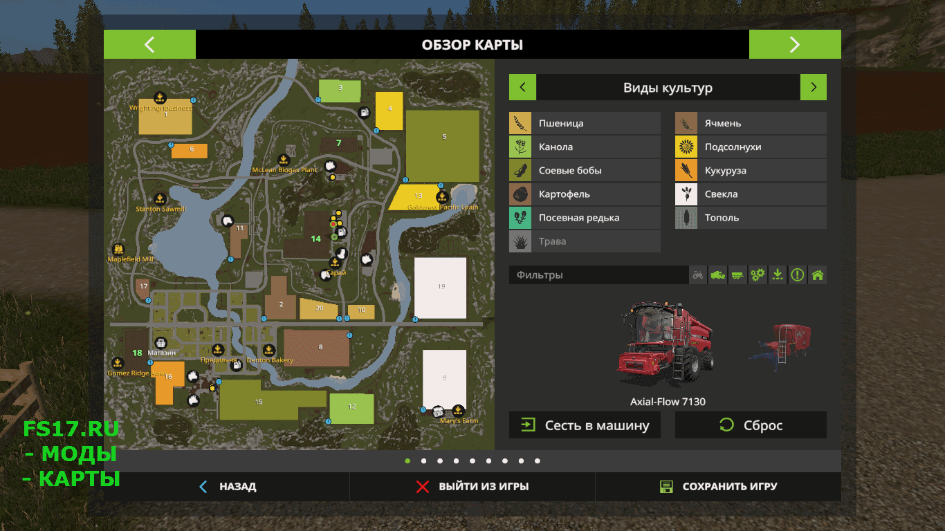Click ВЫЙТИ ИЗ ИГРЫ button
The width and height of the screenshot is (945, 531).
pos(472,487)
